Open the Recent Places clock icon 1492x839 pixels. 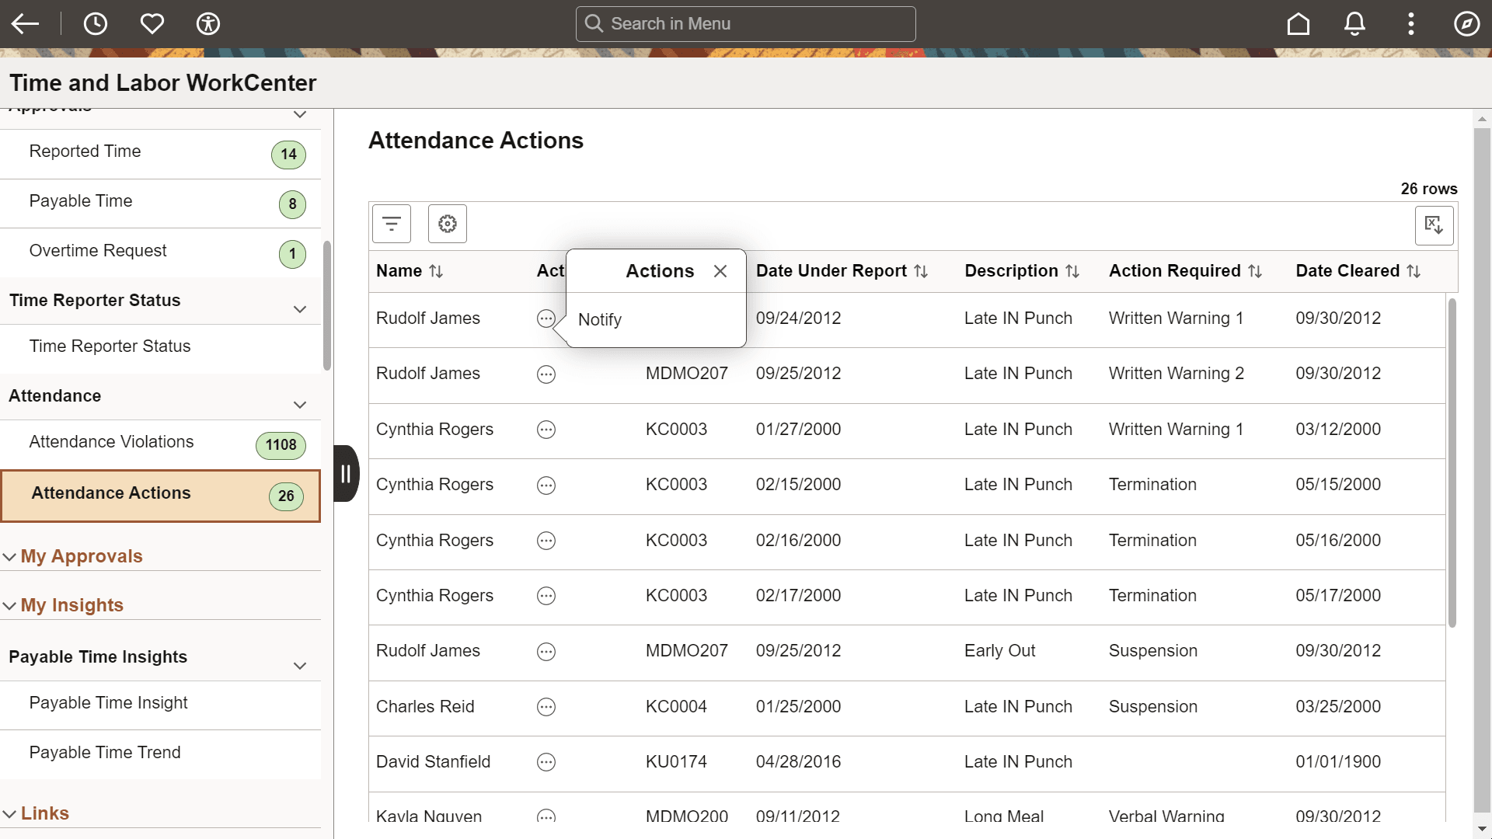96,23
